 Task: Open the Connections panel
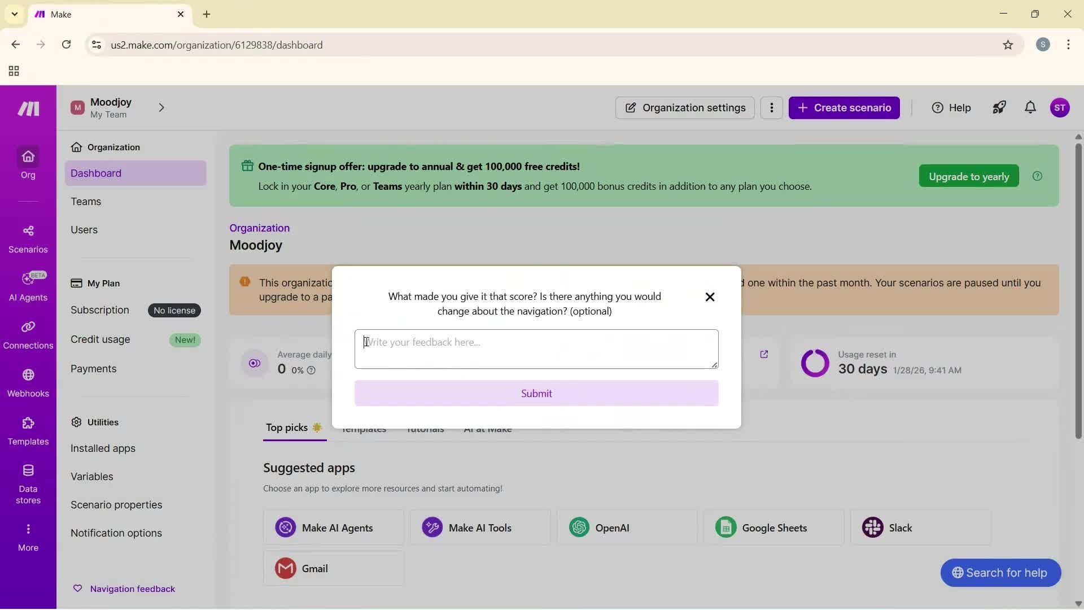point(28,335)
